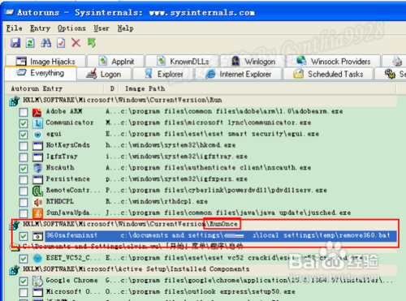Click the ESET_VC52_C entry icon
Screen dimensions: 406x301
coord(37,258)
